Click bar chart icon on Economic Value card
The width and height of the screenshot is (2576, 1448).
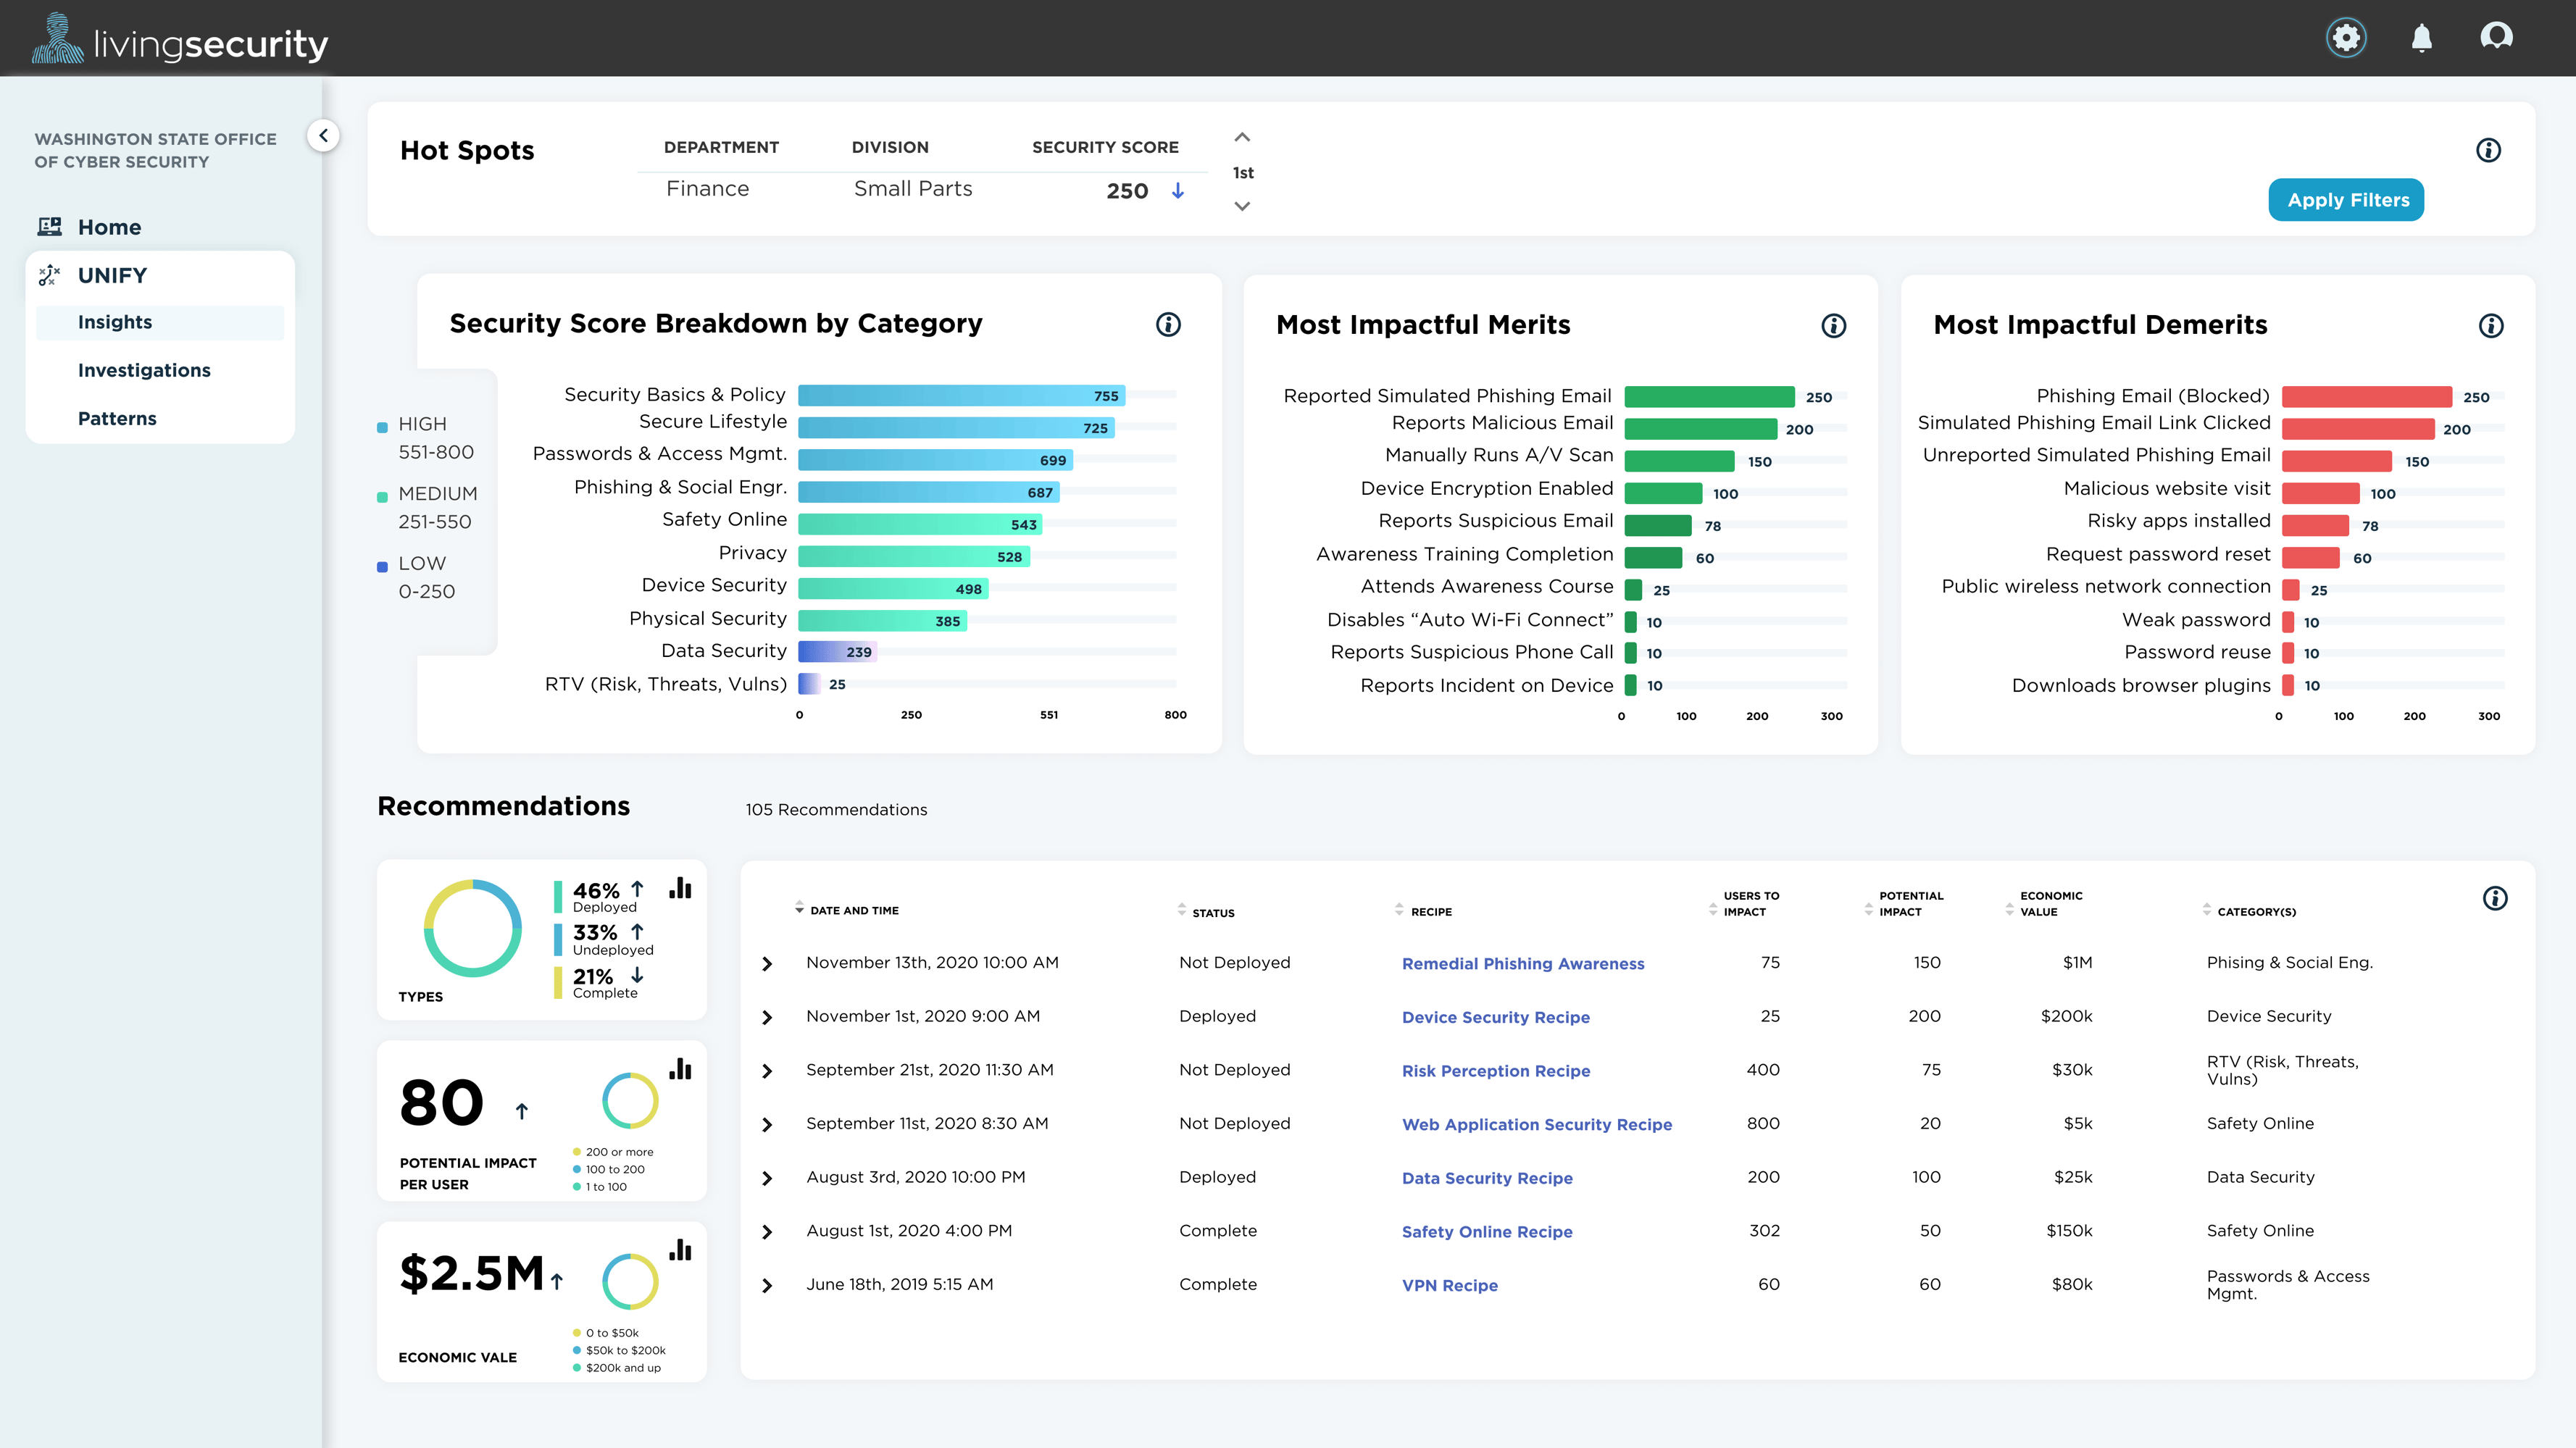[x=680, y=1249]
